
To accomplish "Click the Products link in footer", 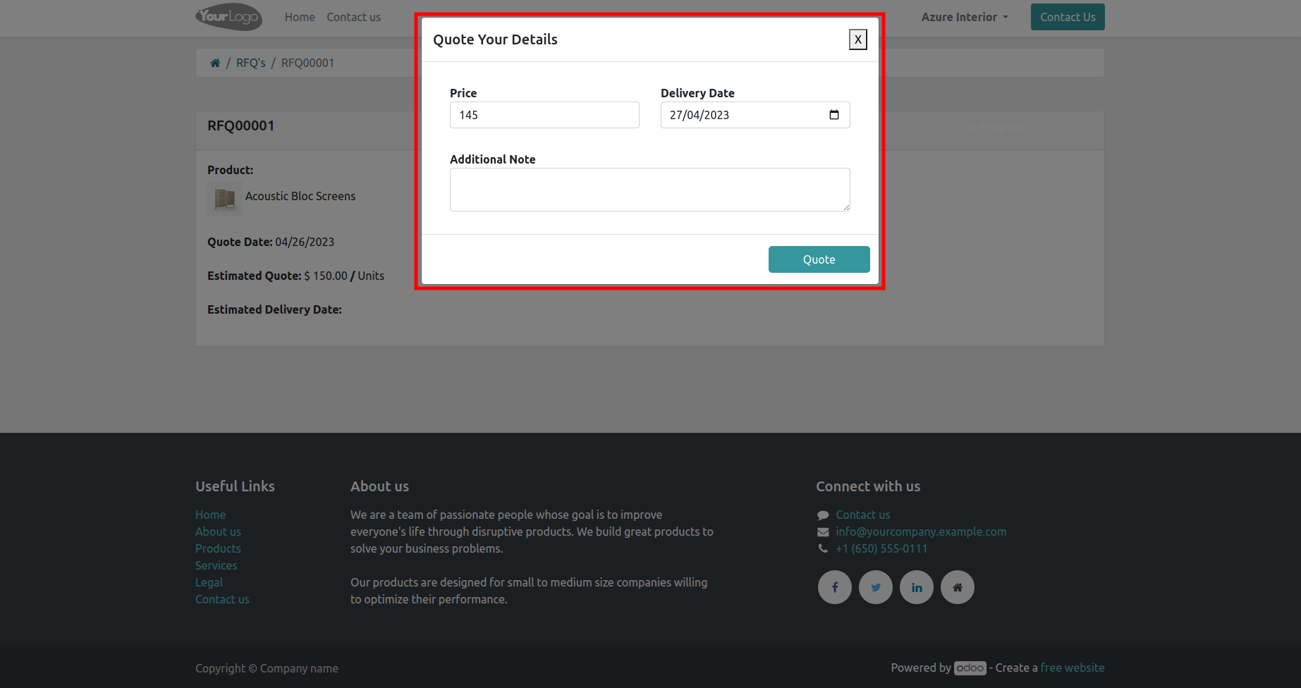I will coord(218,548).
